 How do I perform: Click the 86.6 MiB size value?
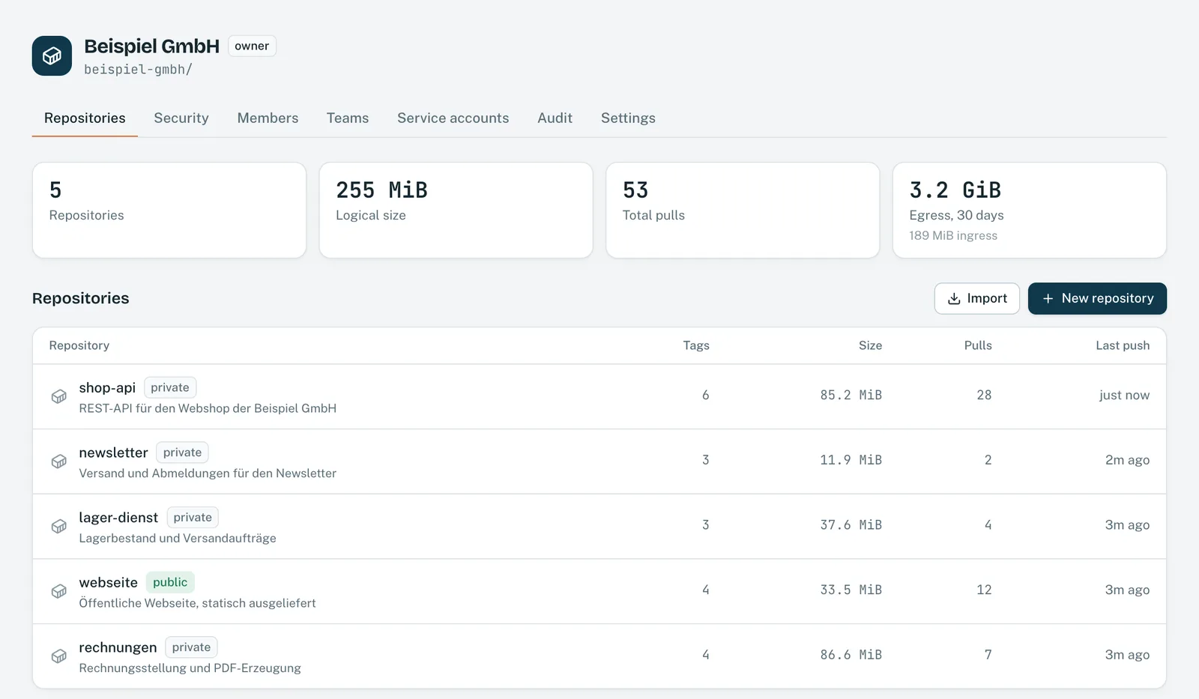851,655
